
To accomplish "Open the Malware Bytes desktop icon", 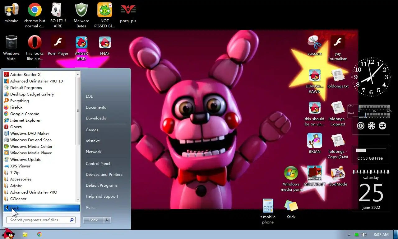I will point(81,16).
